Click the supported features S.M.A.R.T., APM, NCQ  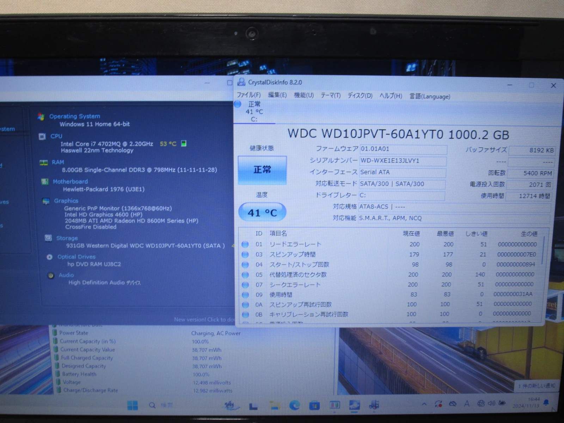(454, 218)
